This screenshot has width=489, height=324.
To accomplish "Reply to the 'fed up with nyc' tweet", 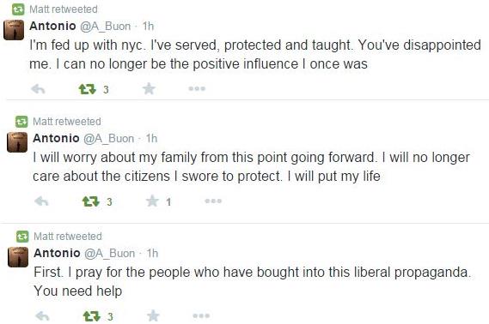I will [38, 89].
